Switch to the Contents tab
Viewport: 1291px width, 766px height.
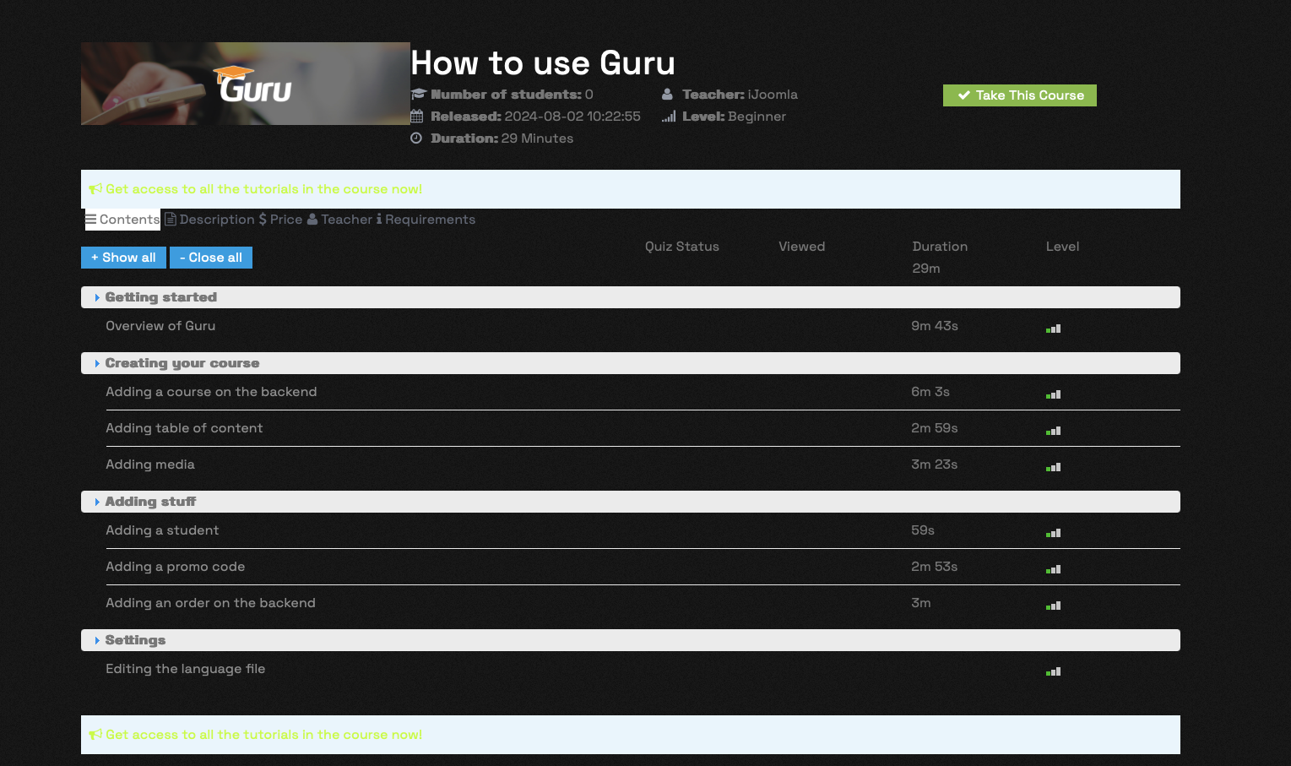tap(122, 220)
